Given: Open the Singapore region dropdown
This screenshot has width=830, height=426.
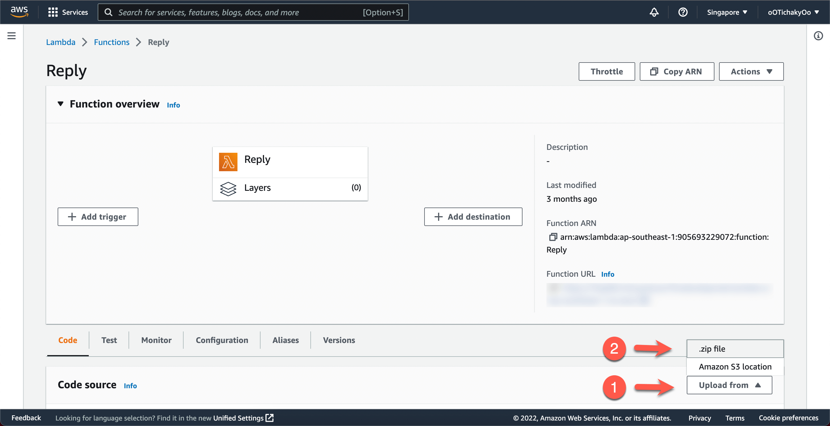Looking at the screenshot, I should pos(727,12).
